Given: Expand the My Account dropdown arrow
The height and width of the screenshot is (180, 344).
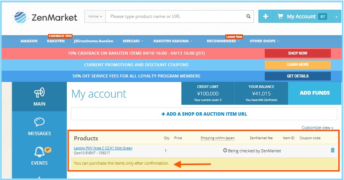Looking at the screenshot, I should [x=336, y=16].
